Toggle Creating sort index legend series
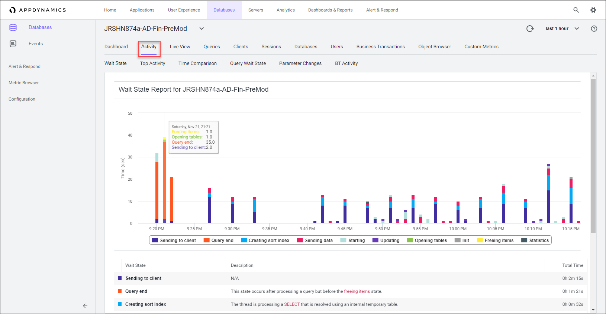606x314 pixels. coord(265,241)
